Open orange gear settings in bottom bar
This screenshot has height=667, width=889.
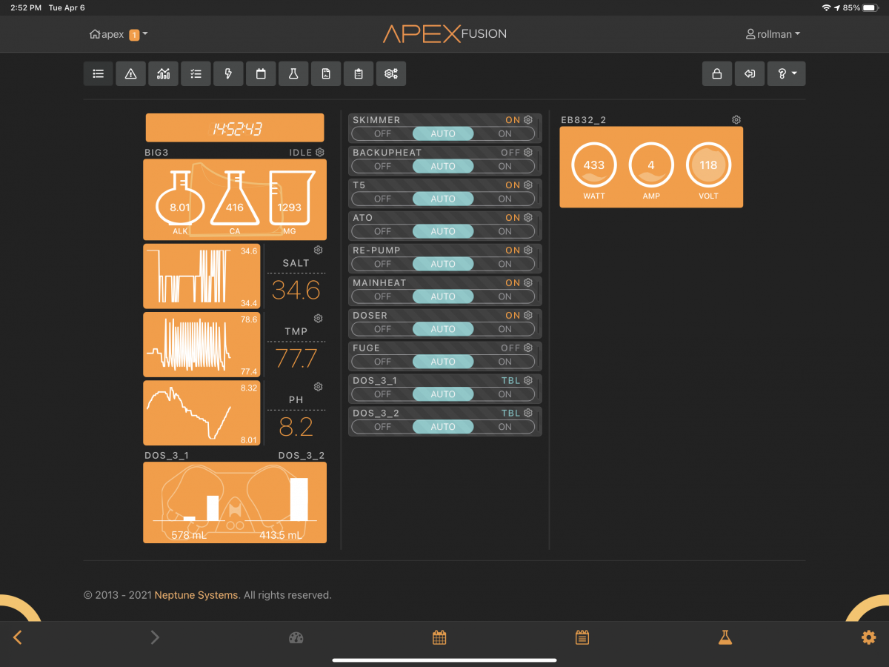tap(868, 637)
